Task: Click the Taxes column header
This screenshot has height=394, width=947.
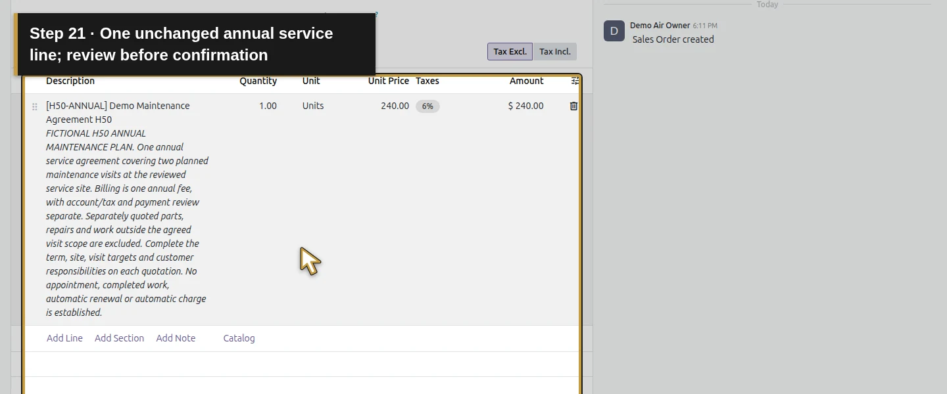Action: click(x=427, y=81)
